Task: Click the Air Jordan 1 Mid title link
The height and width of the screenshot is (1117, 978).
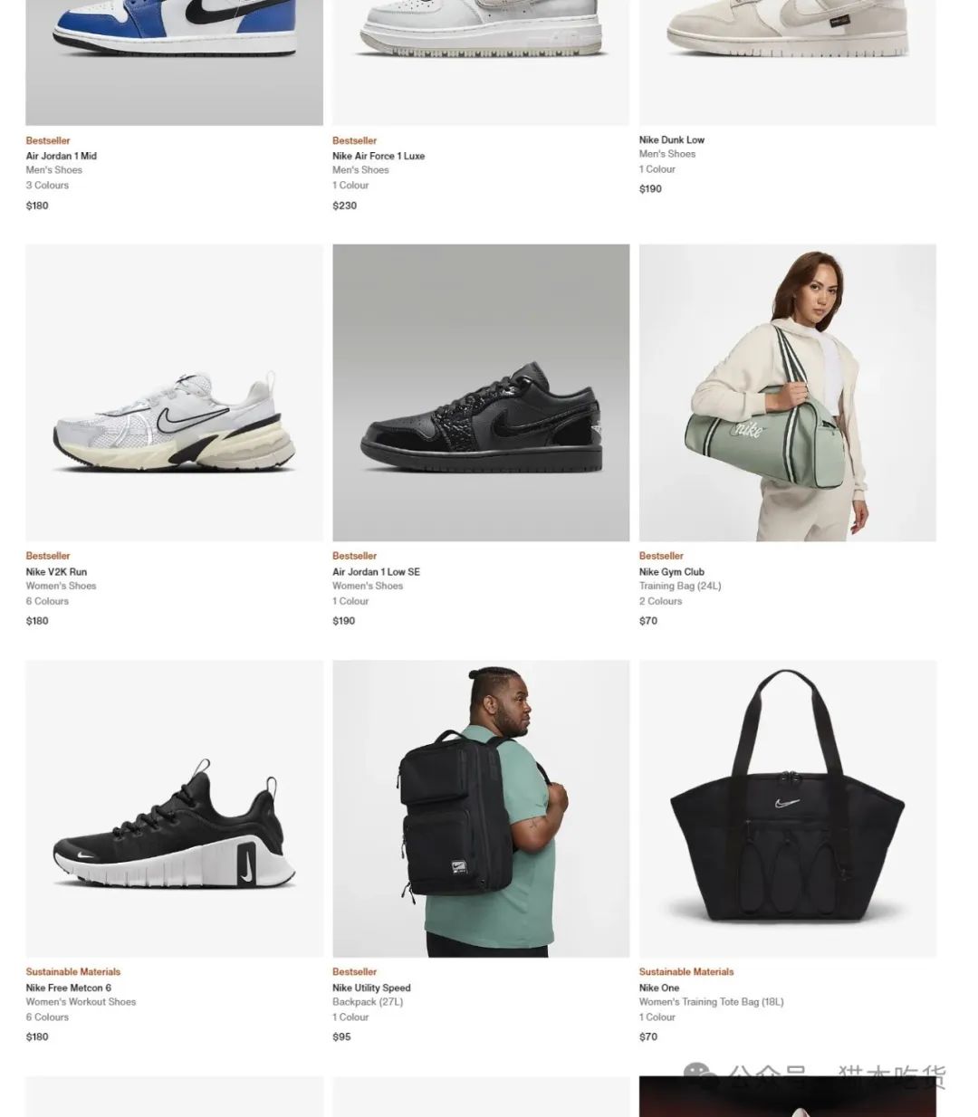Action: 62,156
